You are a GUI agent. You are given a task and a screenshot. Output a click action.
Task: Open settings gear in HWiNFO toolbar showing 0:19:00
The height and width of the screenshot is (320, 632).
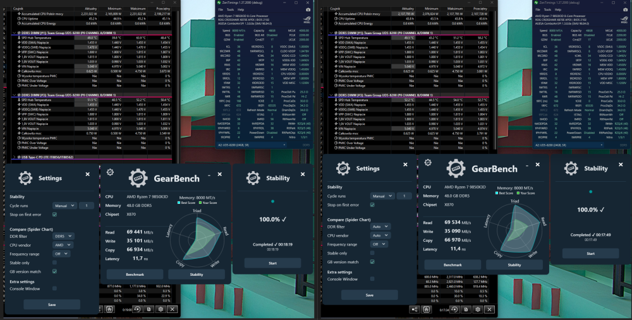pos(161,309)
